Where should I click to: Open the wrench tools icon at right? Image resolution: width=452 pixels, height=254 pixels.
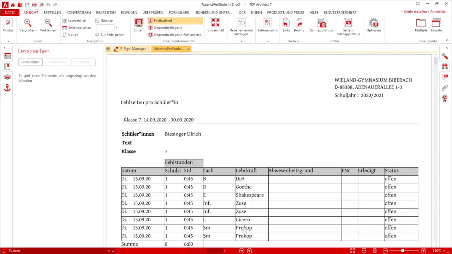pyautogui.click(x=445, y=56)
